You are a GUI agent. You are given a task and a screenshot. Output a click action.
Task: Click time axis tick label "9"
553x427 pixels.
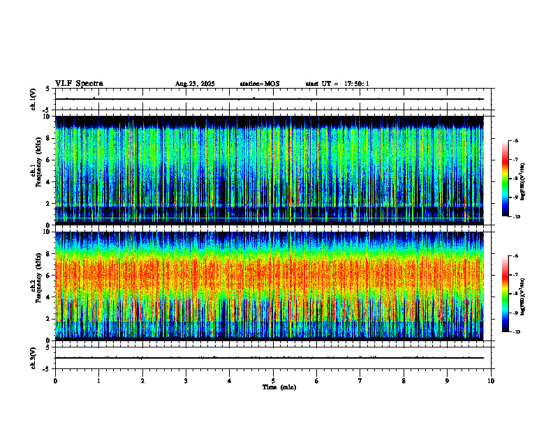(448, 381)
